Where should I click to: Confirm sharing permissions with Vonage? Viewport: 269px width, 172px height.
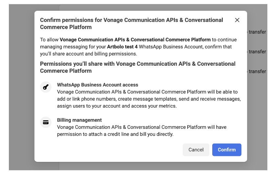coord(227,150)
